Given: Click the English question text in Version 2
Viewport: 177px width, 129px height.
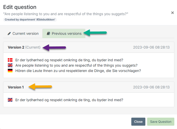Looking at the screenshot, I should click(76, 65).
